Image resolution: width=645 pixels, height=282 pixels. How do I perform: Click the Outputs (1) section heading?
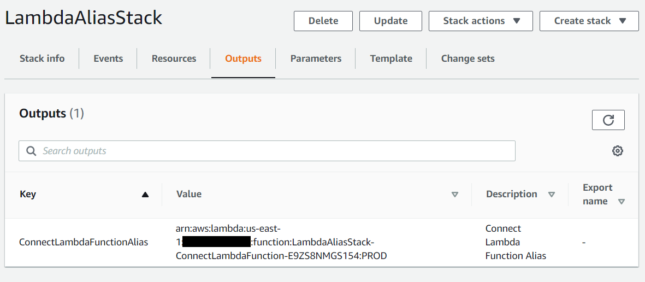(x=51, y=114)
